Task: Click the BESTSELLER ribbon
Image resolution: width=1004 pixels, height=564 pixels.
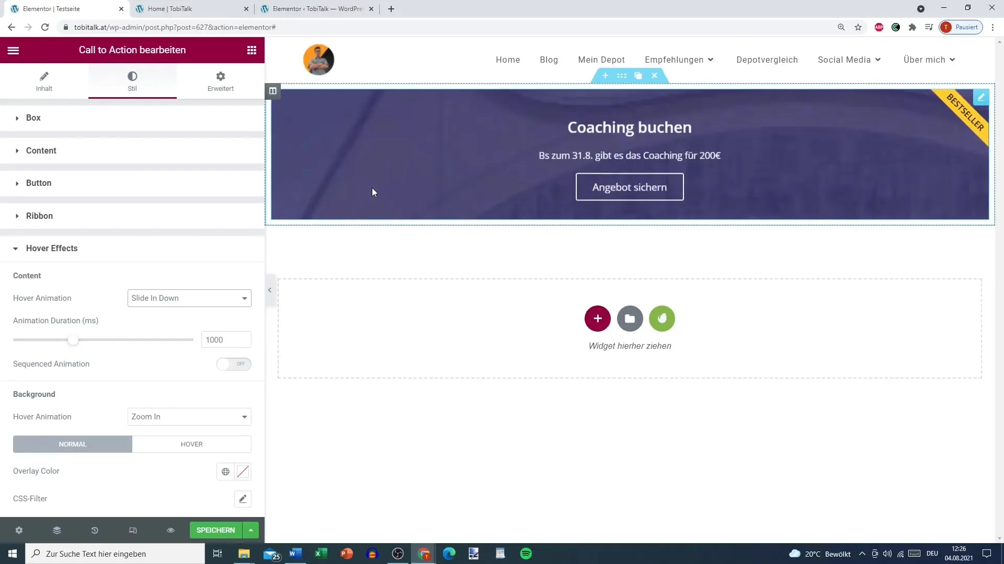Action: click(x=965, y=112)
